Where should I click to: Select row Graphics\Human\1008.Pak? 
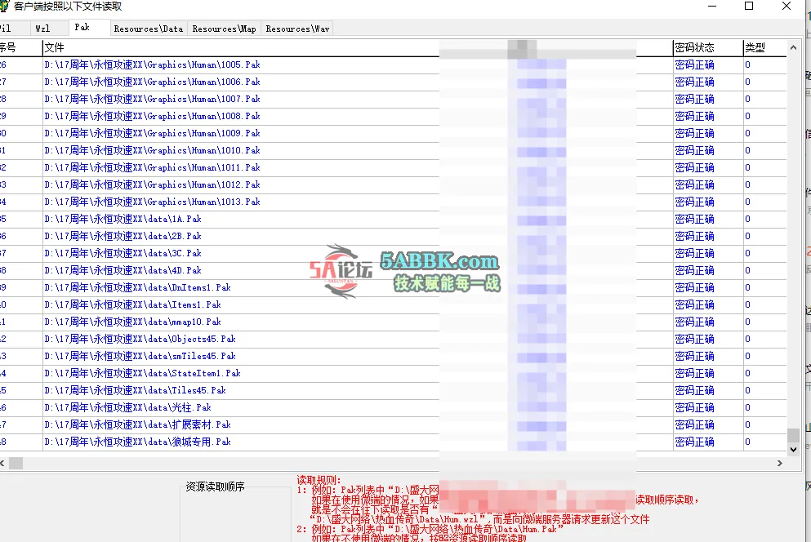[x=393, y=116]
